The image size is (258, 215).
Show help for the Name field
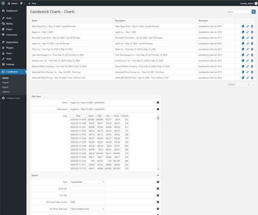point(158,102)
